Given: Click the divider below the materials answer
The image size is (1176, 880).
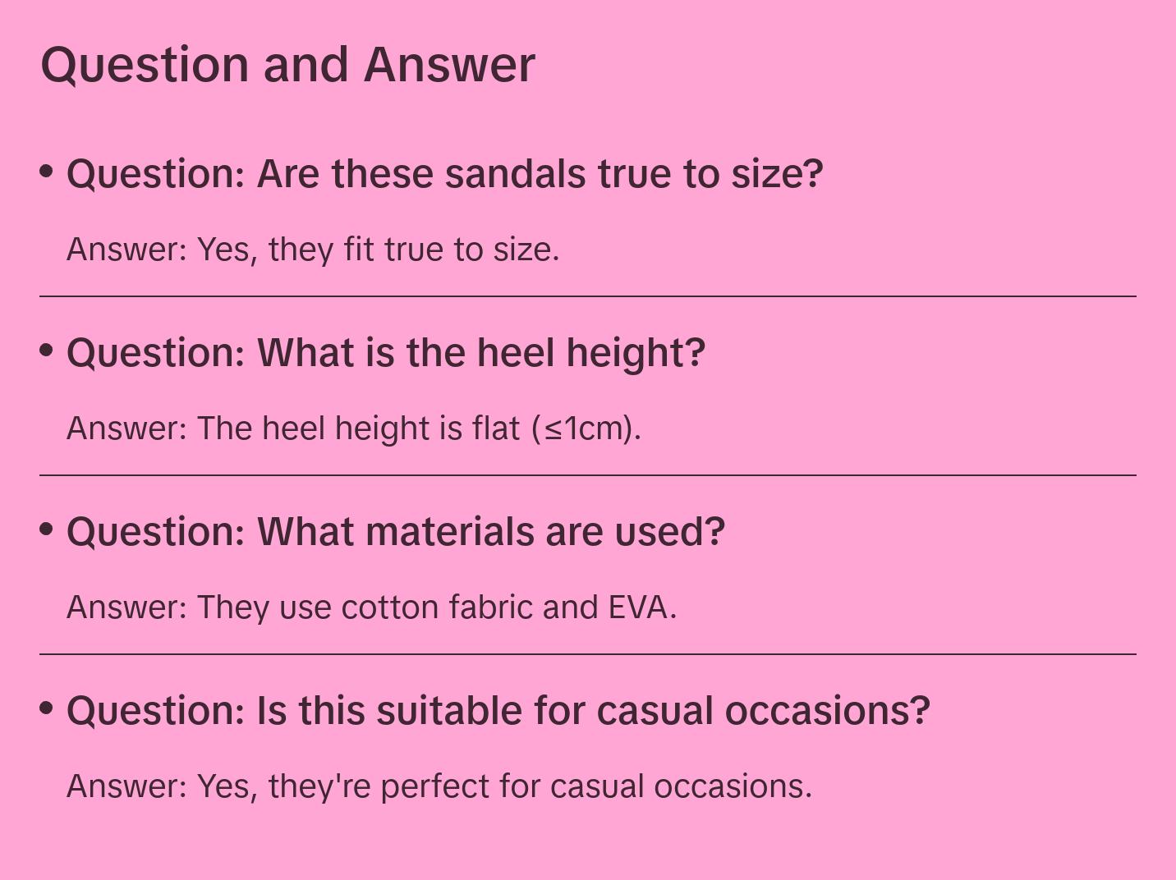Looking at the screenshot, I should tap(588, 654).
